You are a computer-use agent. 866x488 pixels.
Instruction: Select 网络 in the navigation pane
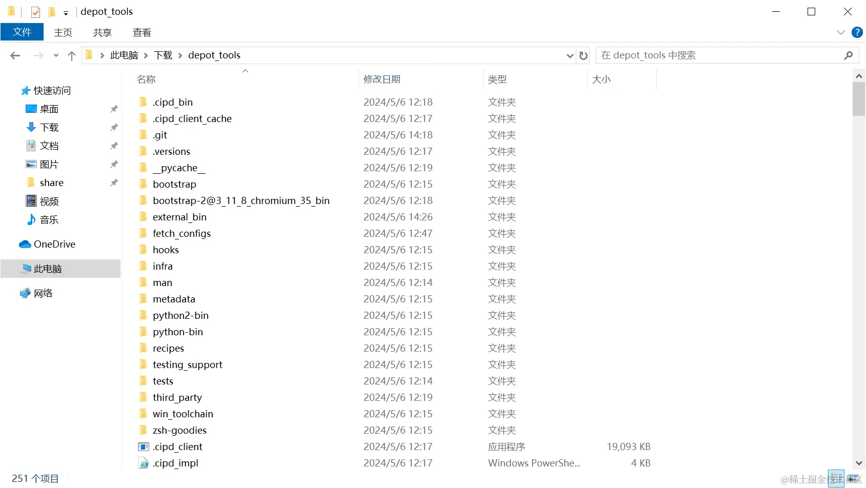[43, 294]
